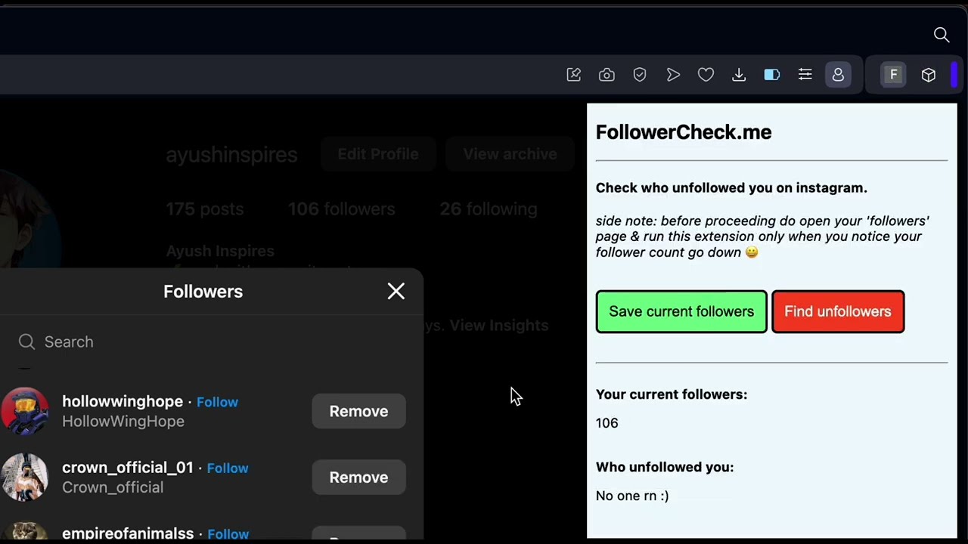The width and height of the screenshot is (968, 544).
Task: Open the FollowerCheck 'F' extension icon
Action: point(893,75)
